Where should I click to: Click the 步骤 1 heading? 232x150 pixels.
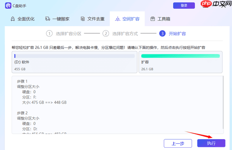[22, 81]
